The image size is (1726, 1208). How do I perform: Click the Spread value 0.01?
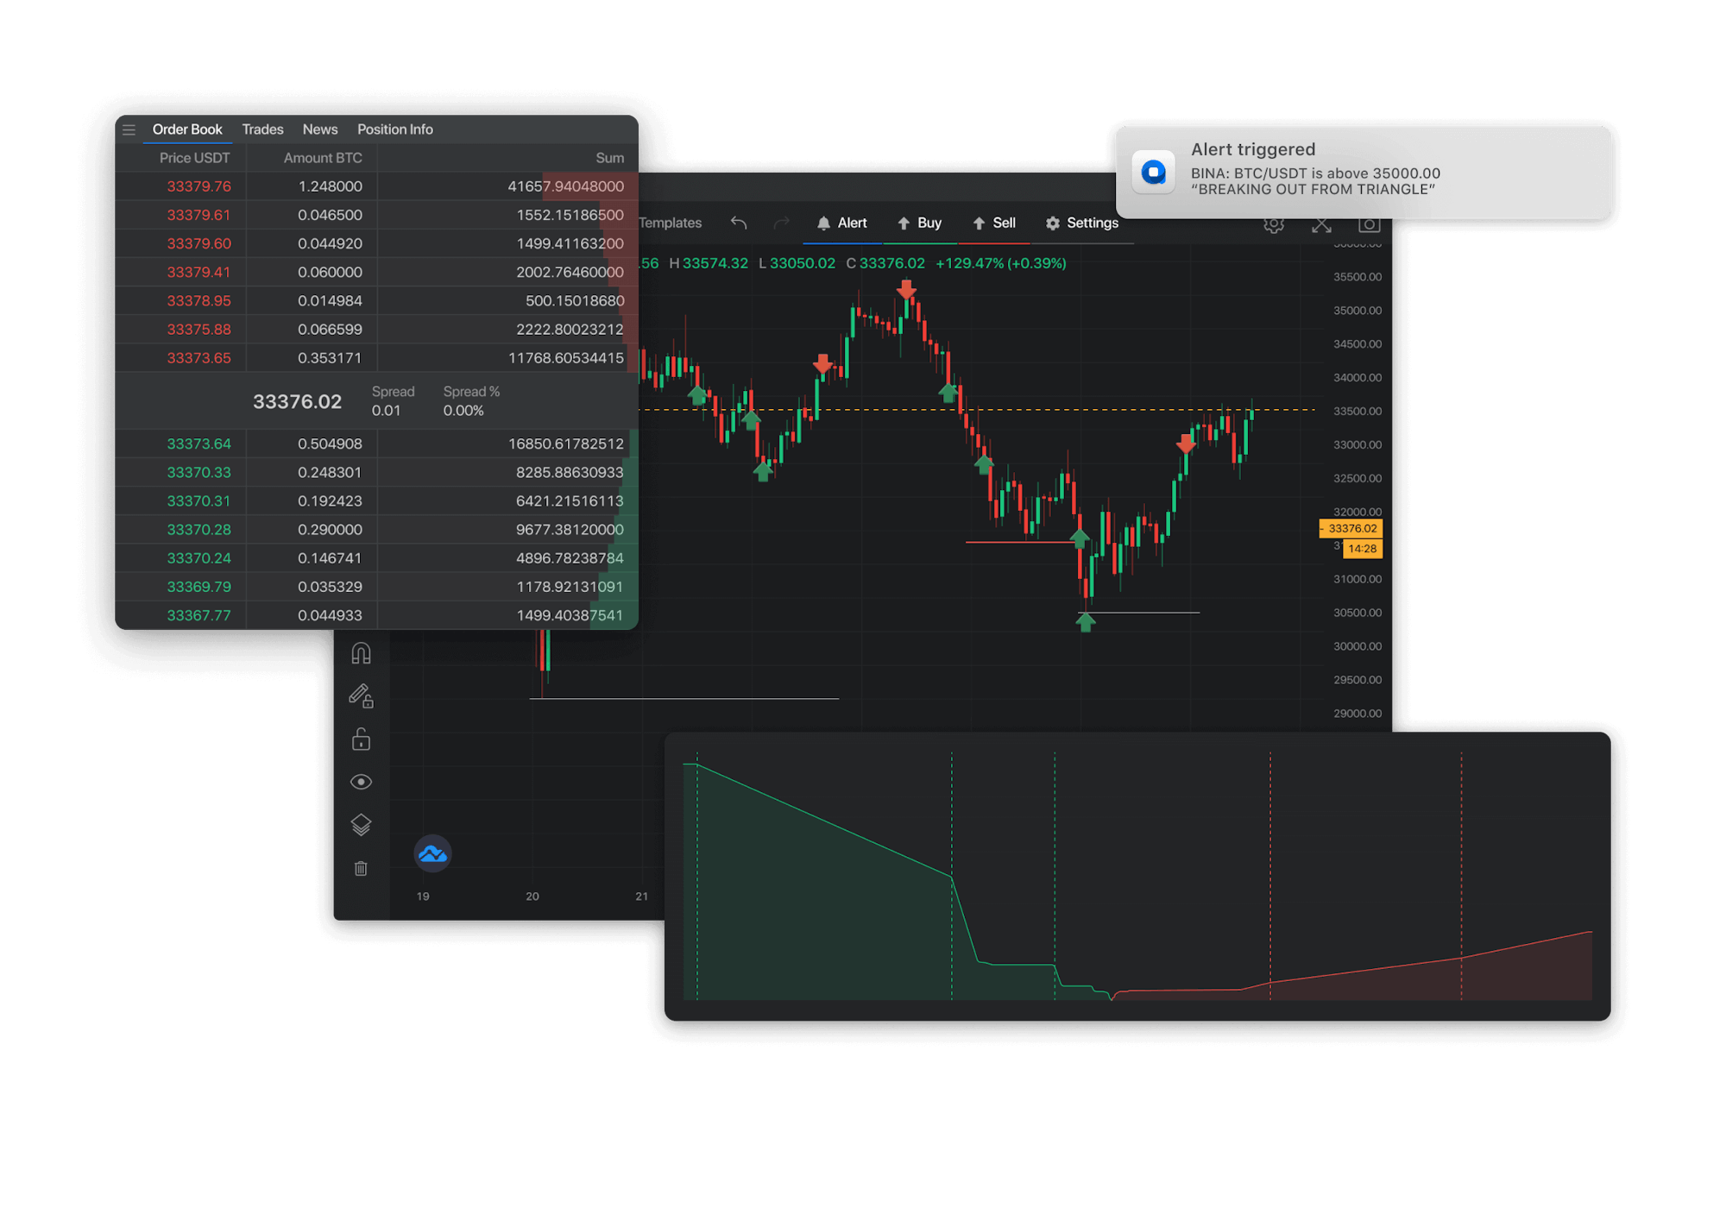(x=386, y=411)
